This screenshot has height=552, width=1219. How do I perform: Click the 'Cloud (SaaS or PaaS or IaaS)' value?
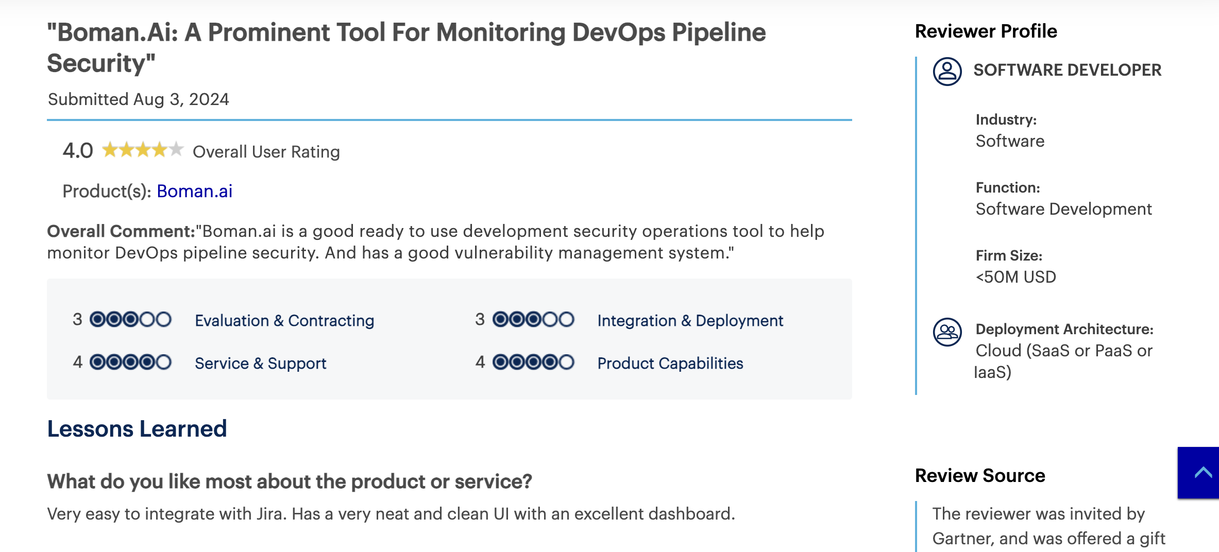coord(1063,361)
